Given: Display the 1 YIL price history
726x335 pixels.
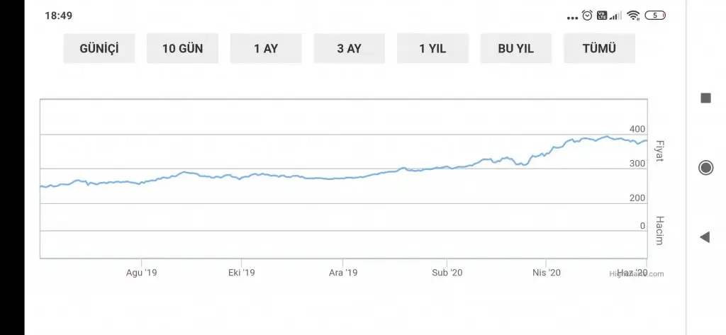Looking at the screenshot, I should [x=432, y=49].
